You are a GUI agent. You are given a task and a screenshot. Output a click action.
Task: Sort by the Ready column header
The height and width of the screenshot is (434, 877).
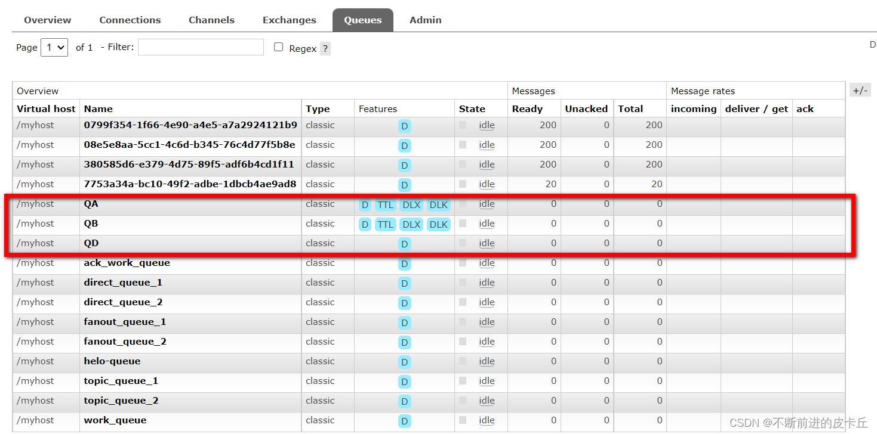[x=527, y=109]
